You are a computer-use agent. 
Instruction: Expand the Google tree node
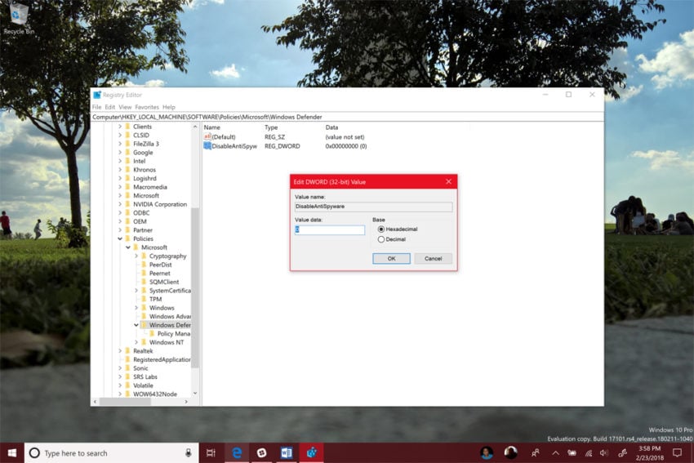point(119,152)
